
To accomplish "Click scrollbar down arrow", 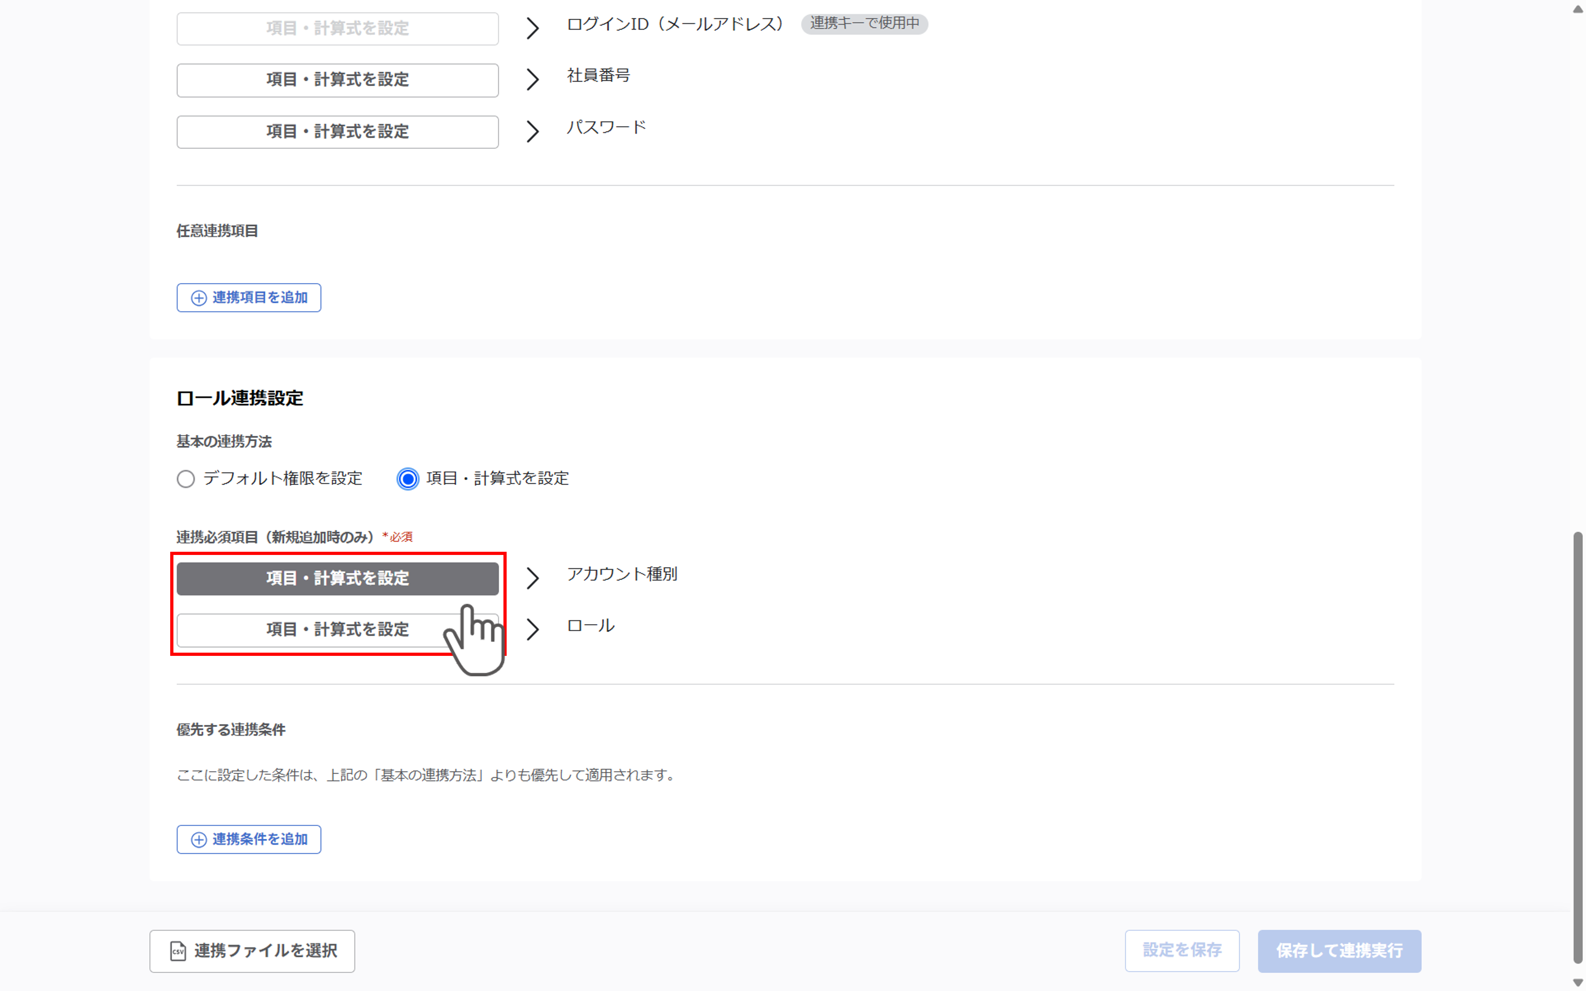I will pyautogui.click(x=1578, y=982).
